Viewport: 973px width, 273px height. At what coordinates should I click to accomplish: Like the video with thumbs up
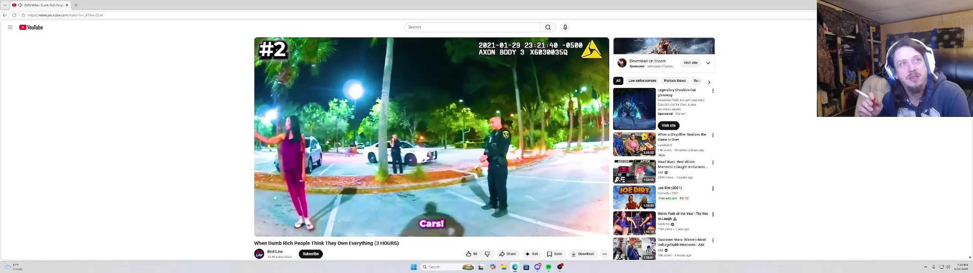tap(472, 254)
